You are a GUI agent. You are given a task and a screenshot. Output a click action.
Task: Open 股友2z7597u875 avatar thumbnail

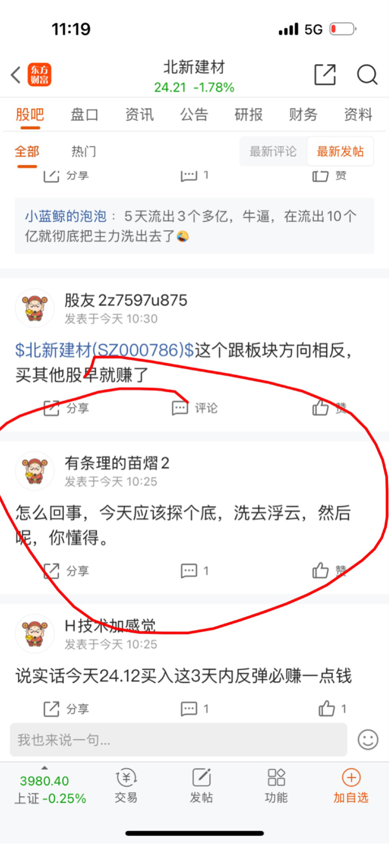click(x=34, y=308)
